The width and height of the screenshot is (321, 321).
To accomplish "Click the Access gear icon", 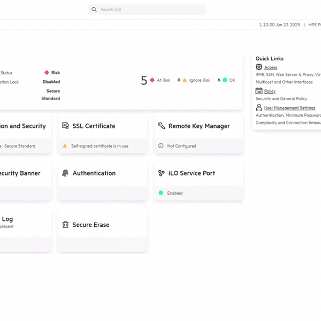I will tap(259, 67).
